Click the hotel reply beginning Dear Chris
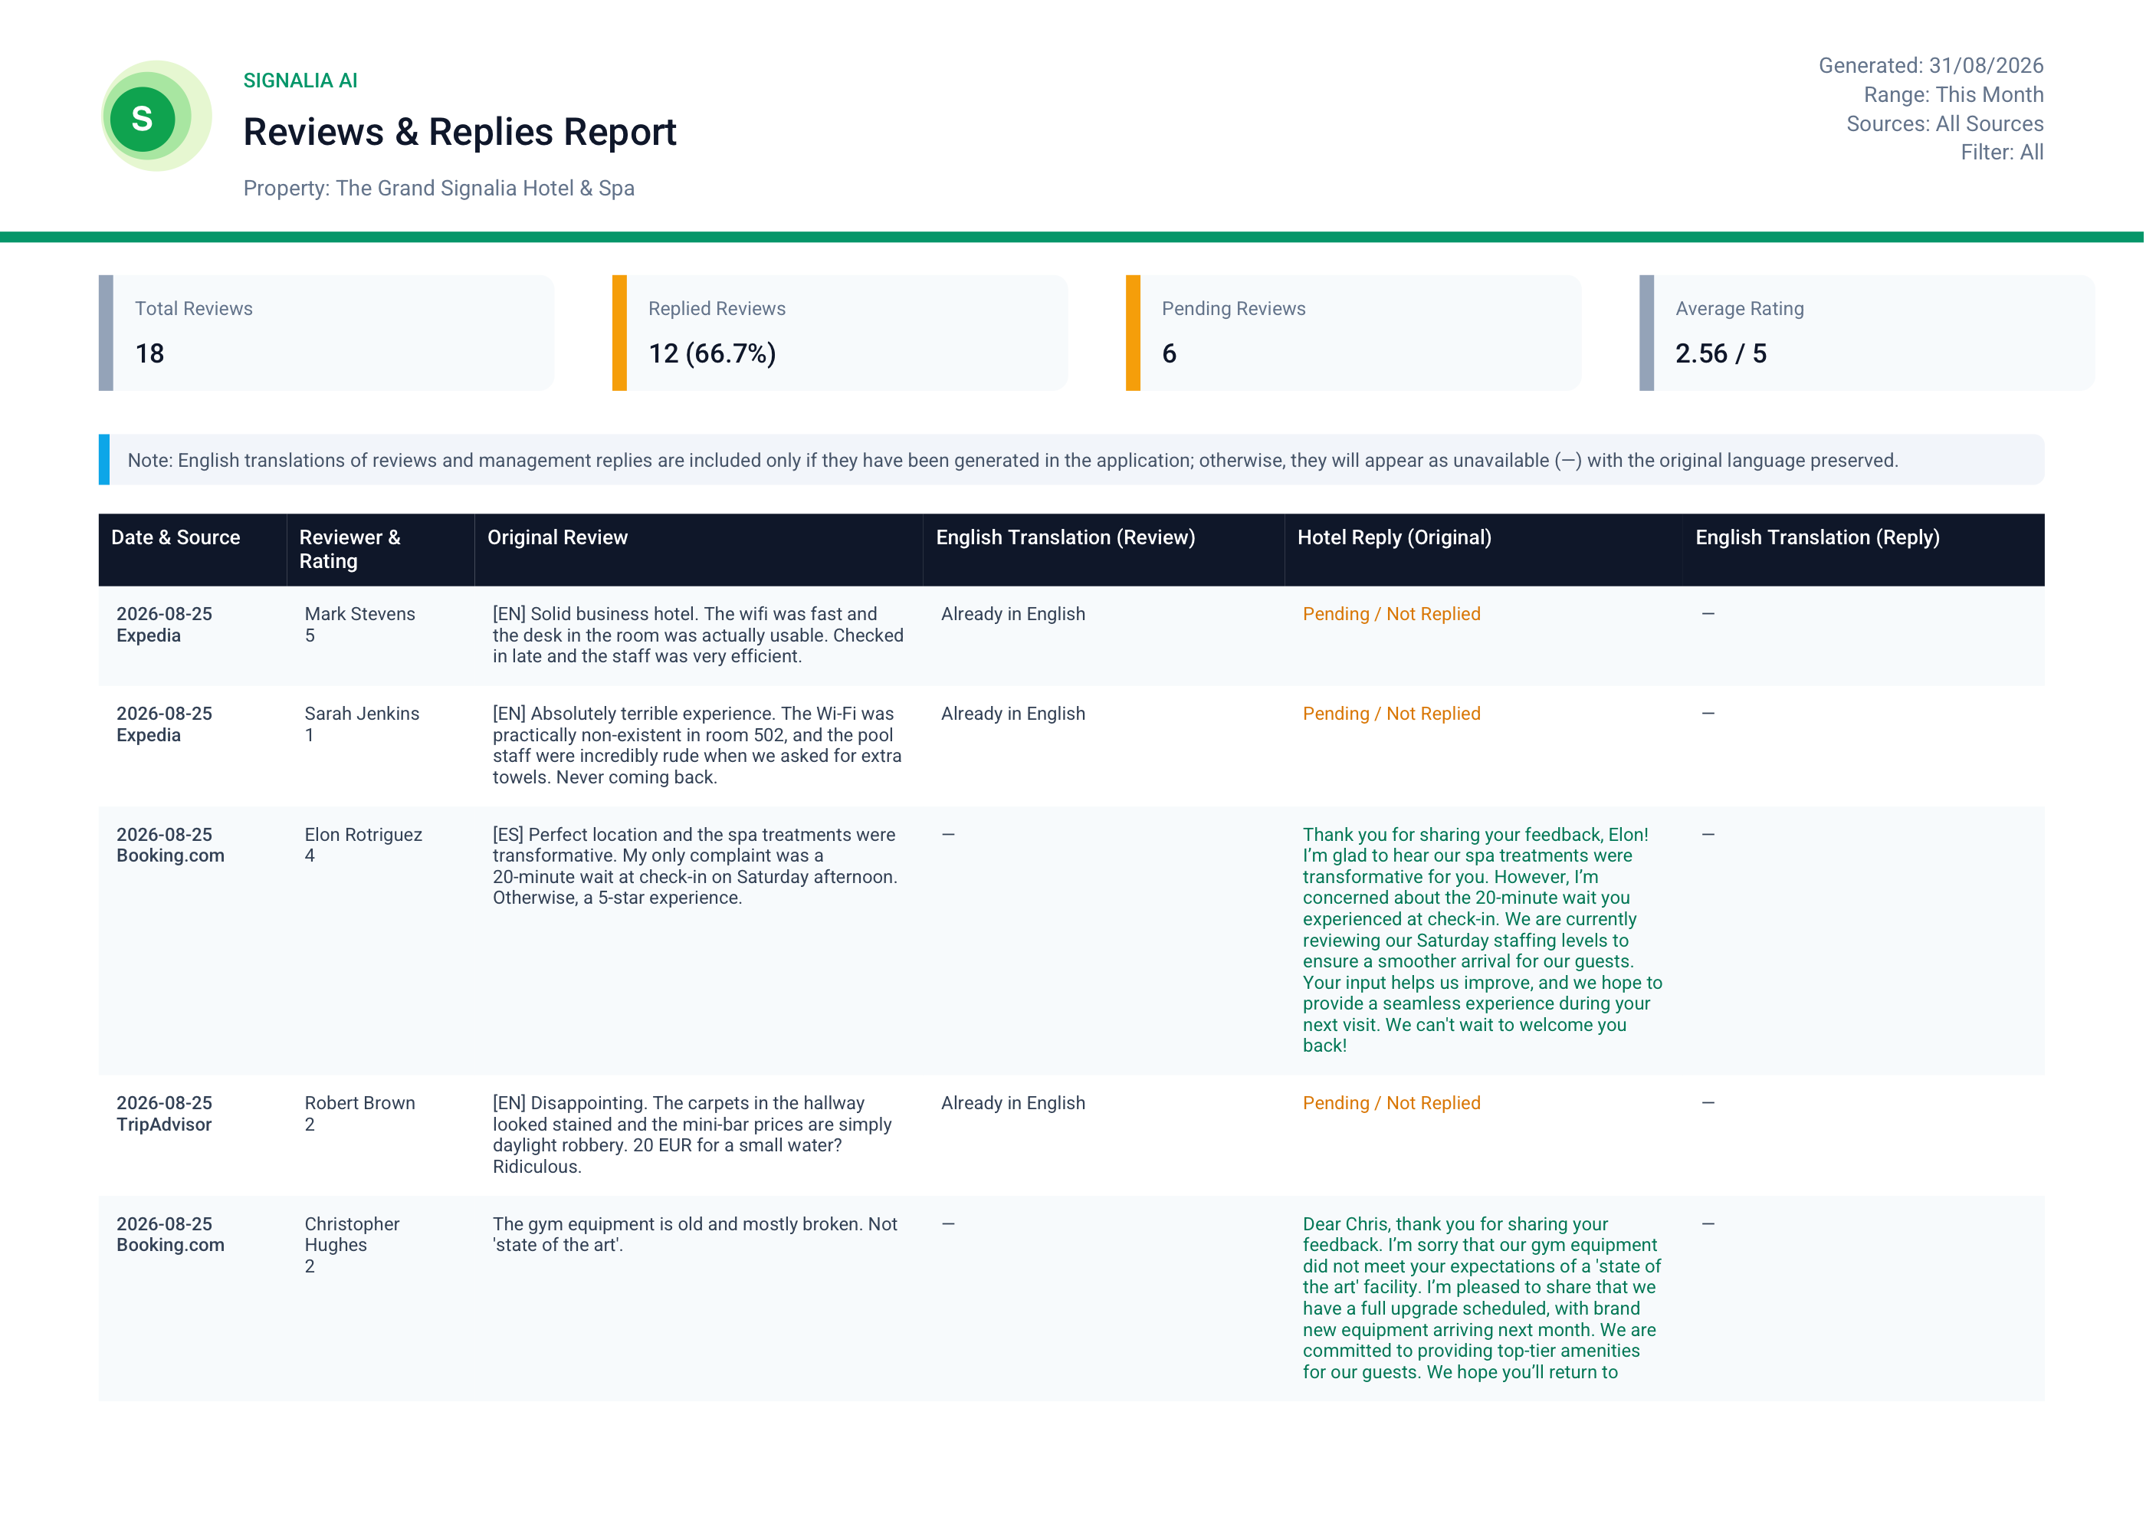The width and height of the screenshot is (2146, 1517). (x=1482, y=1297)
